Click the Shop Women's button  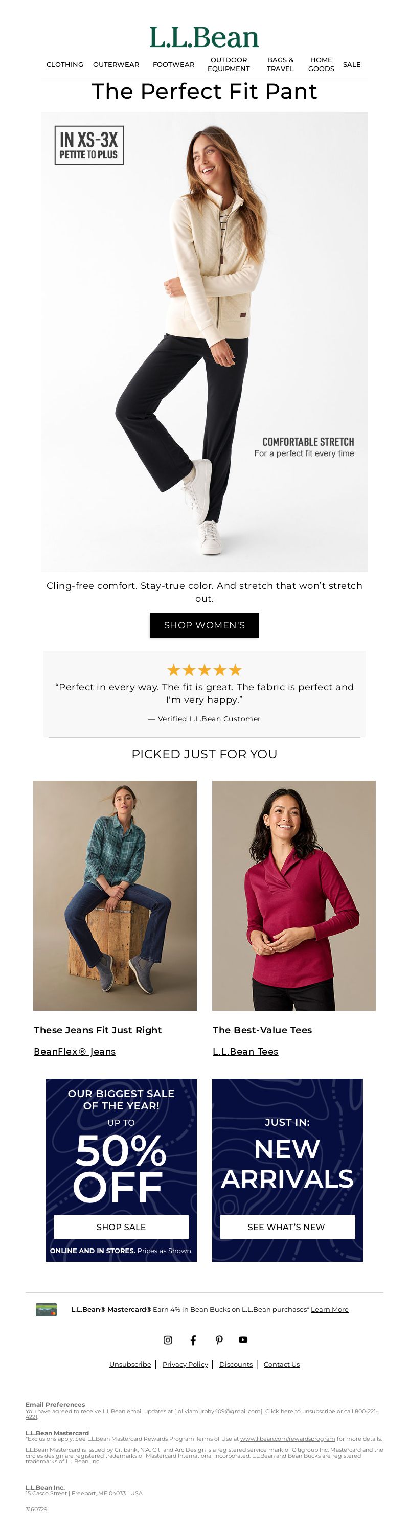(204, 625)
